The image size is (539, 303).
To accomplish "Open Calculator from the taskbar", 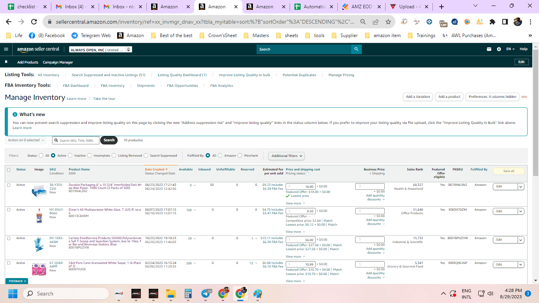I will click(188, 294).
